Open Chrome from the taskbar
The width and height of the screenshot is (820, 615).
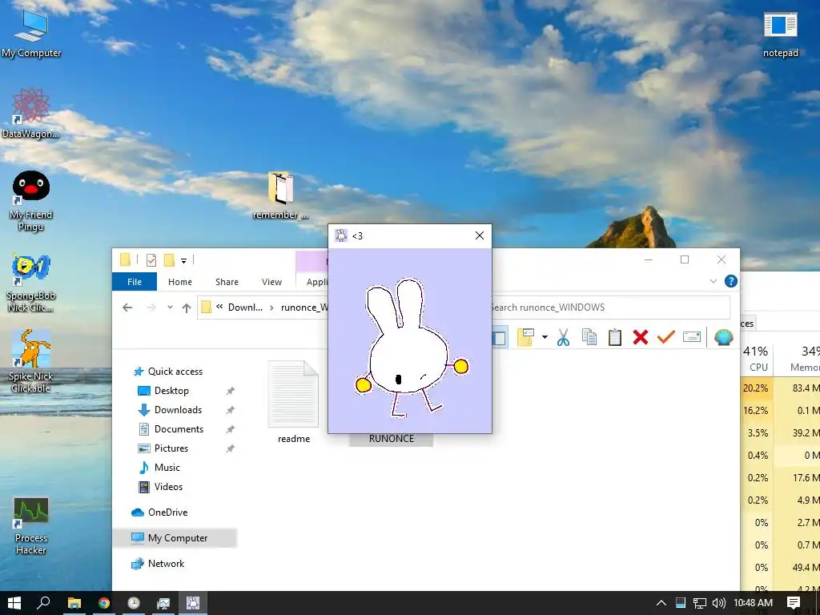104,603
